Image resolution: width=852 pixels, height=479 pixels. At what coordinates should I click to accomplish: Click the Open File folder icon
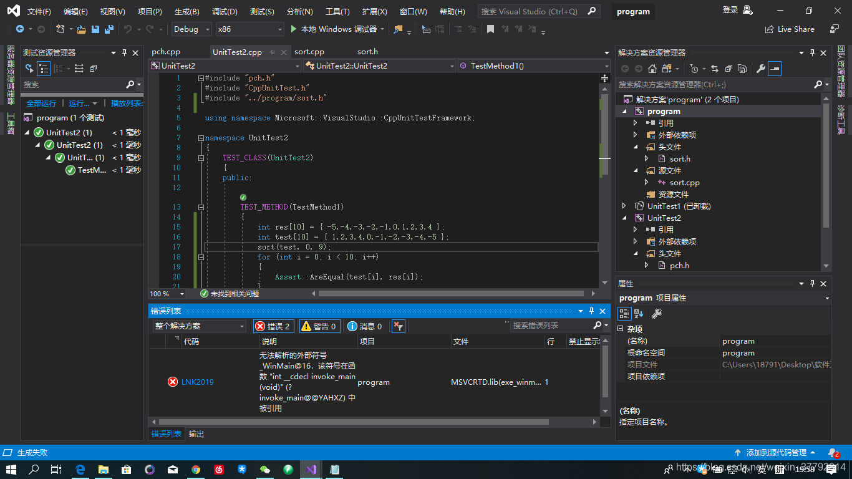click(82, 29)
